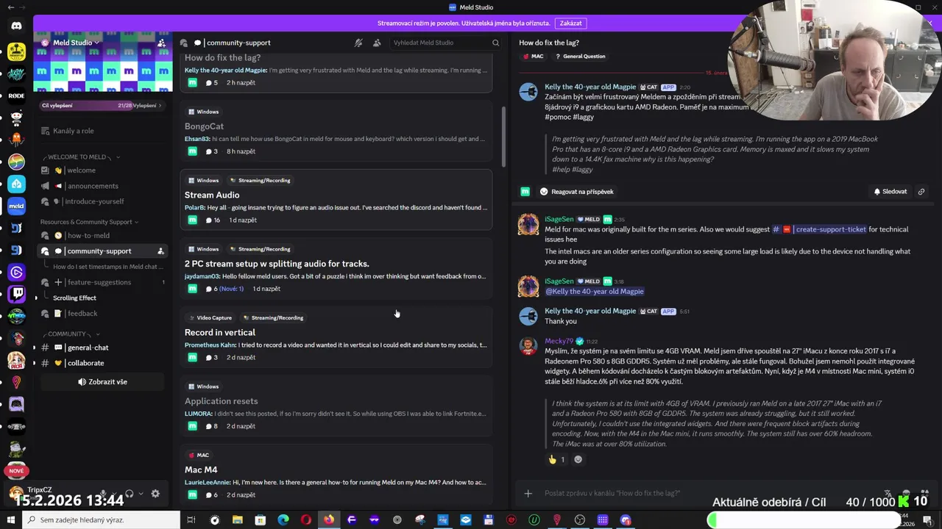Open the feedback channel
The image size is (942, 529).
[x=103, y=314]
